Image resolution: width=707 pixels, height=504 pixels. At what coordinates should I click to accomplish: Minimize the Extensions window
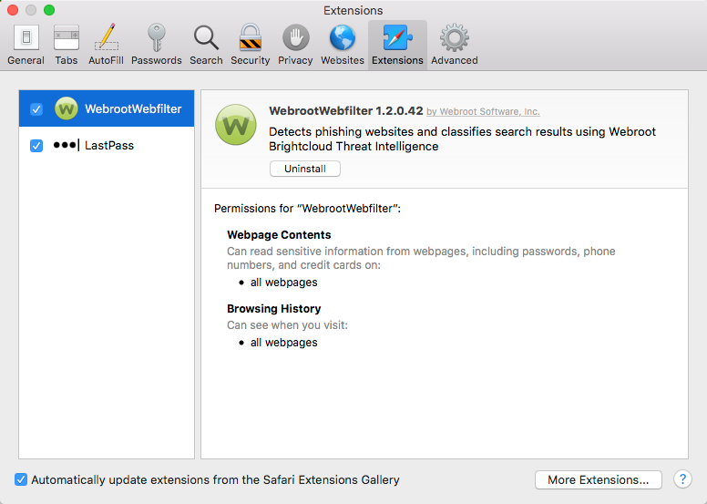pos(31,10)
